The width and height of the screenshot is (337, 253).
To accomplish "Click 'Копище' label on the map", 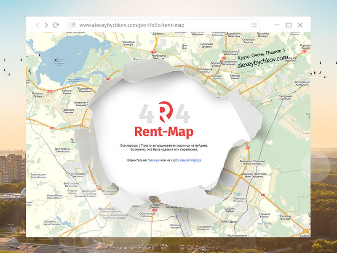I will click(x=235, y=76).
